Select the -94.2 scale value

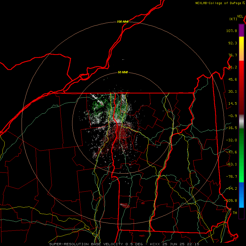click(x=232, y=188)
